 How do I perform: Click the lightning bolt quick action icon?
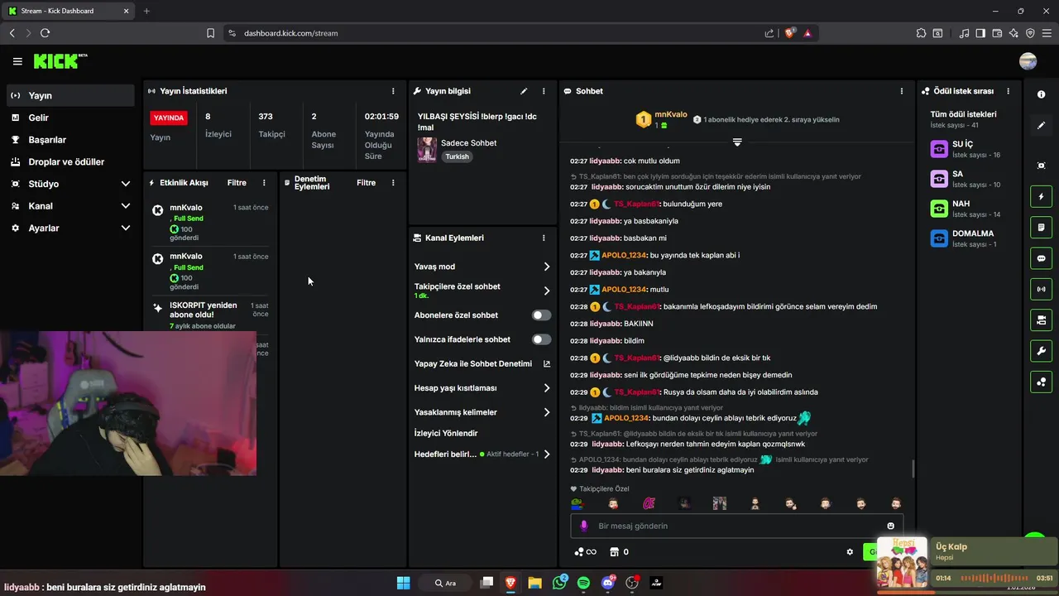pos(1041,197)
